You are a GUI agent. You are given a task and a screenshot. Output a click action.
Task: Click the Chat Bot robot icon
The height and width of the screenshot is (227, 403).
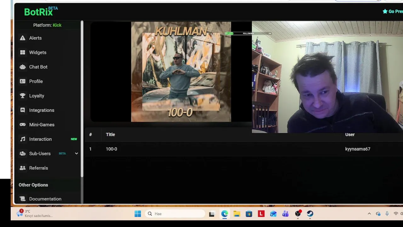pyautogui.click(x=22, y=67)
